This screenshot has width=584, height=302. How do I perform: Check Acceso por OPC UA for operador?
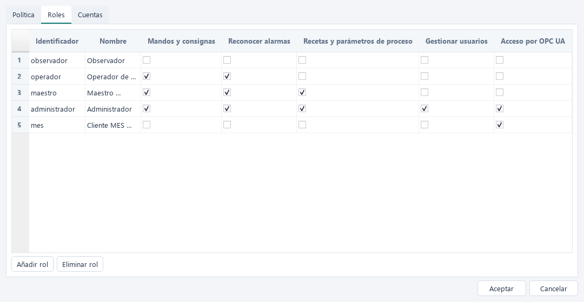500,76
